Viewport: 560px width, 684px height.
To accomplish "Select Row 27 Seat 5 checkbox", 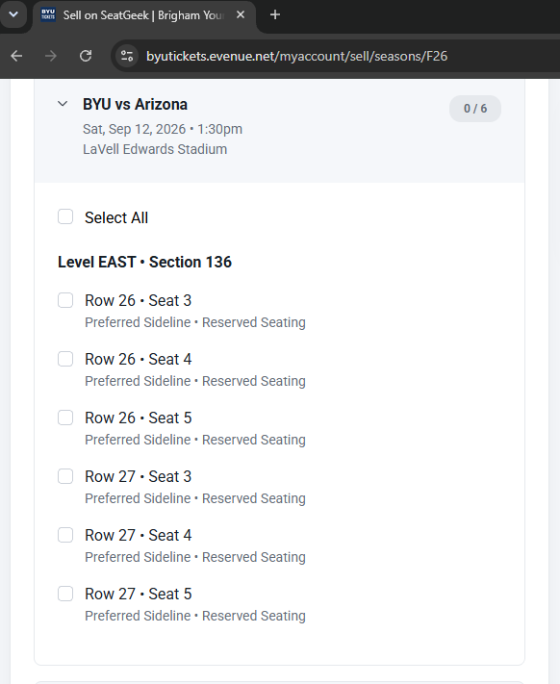I will [65, 594].
